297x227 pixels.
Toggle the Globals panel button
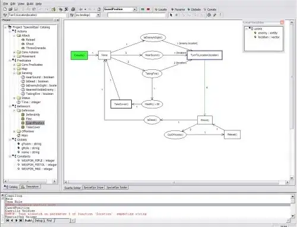194,9
